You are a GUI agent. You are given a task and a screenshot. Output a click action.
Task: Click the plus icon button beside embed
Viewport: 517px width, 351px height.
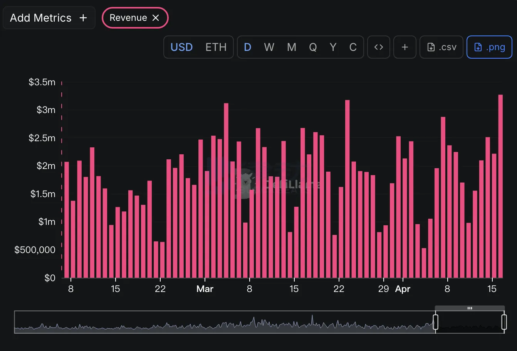click(x=405, y=47)
